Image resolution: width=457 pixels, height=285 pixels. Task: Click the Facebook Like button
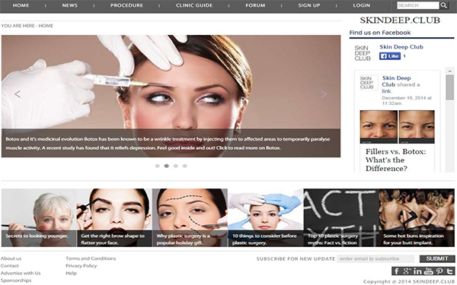390,56
